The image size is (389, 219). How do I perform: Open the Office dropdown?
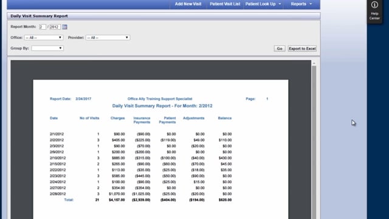[44, 38]
